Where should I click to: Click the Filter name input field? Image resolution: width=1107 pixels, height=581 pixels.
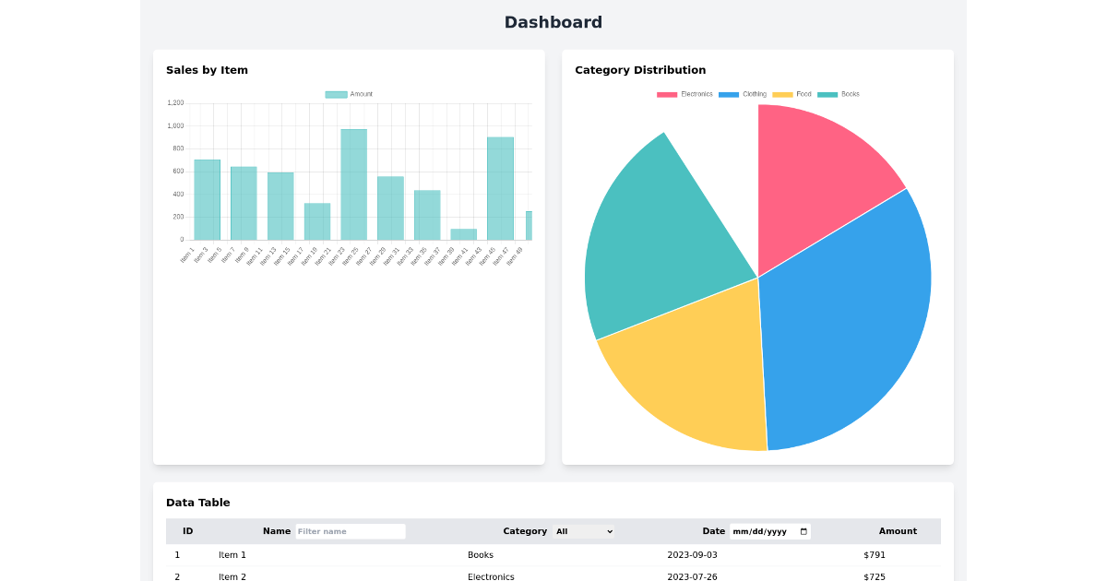350,531
